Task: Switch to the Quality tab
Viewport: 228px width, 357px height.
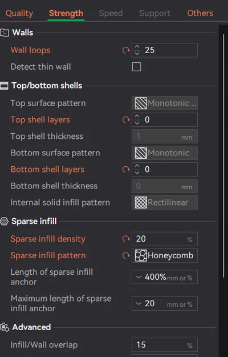Action: click(19, 13)
